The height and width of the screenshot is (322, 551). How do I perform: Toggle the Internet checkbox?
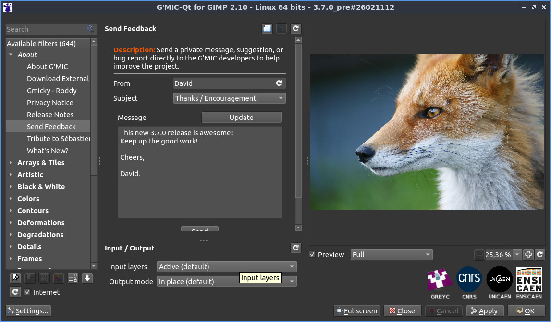pos(27,292)
